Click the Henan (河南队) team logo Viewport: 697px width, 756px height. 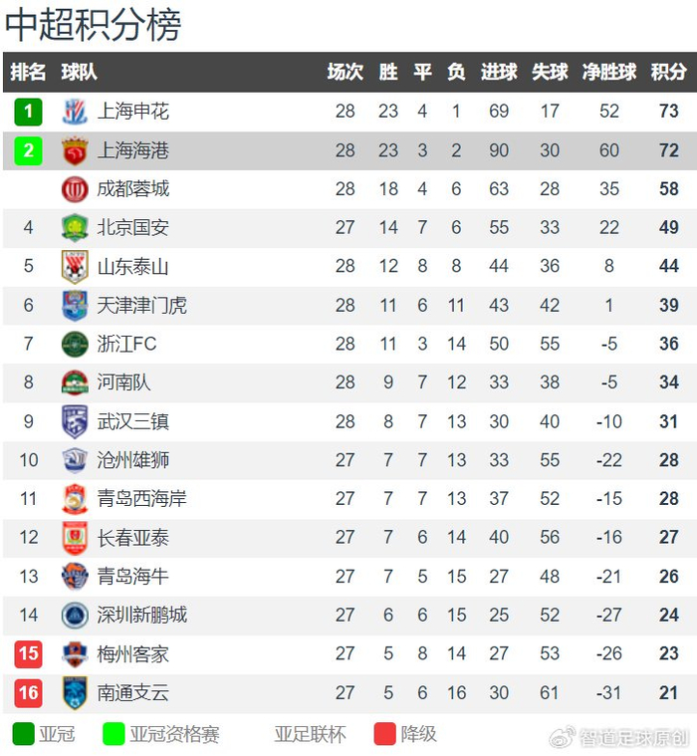(x=75, y=382)
